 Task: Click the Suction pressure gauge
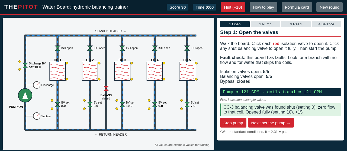click(x=37, y=116)
